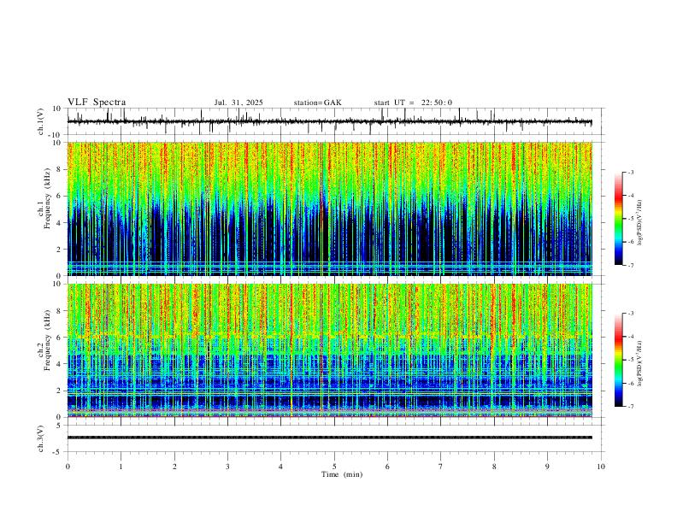Click the ch.2 'Frequency (kHz)' axis label
The image size is (677, 523).
click(48, 340)
